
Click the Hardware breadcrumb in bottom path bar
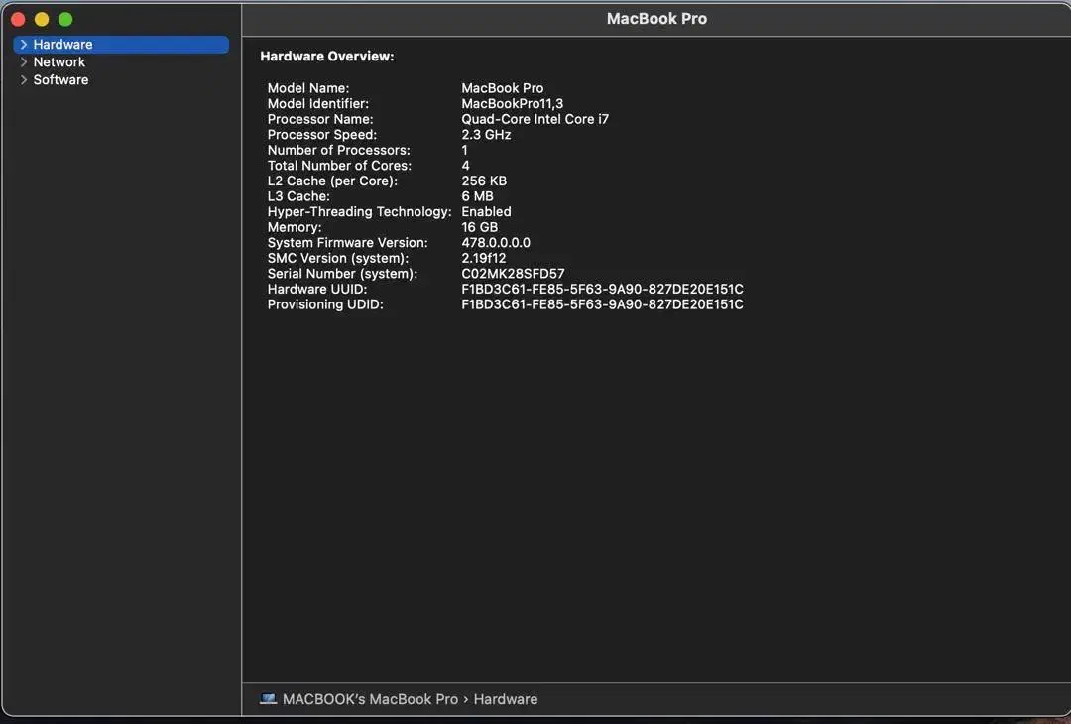click(505, 699)
